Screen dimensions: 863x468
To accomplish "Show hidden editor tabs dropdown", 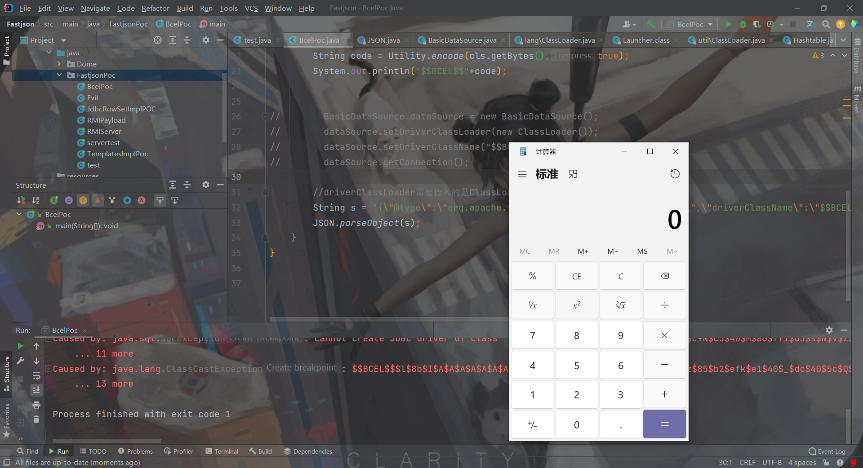I will coord(843,40).
